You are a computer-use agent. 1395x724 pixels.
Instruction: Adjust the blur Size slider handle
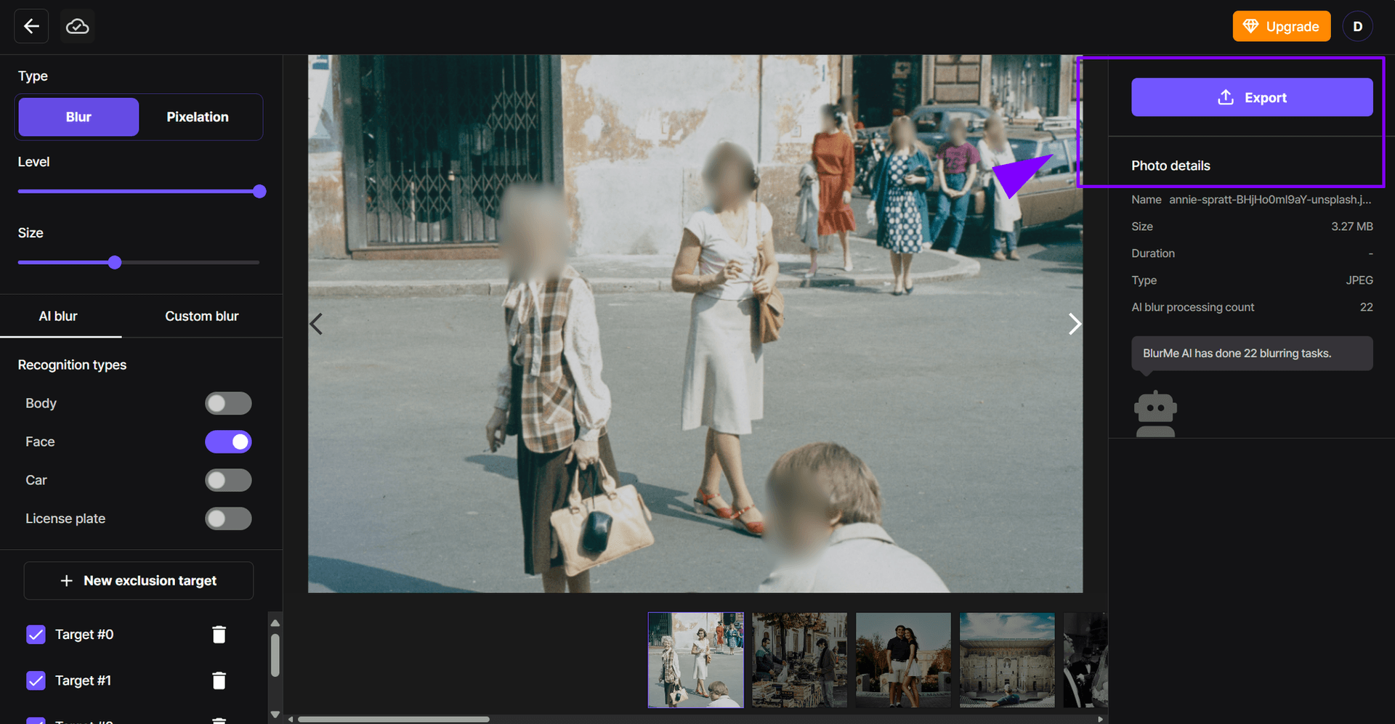coord(115,262)
